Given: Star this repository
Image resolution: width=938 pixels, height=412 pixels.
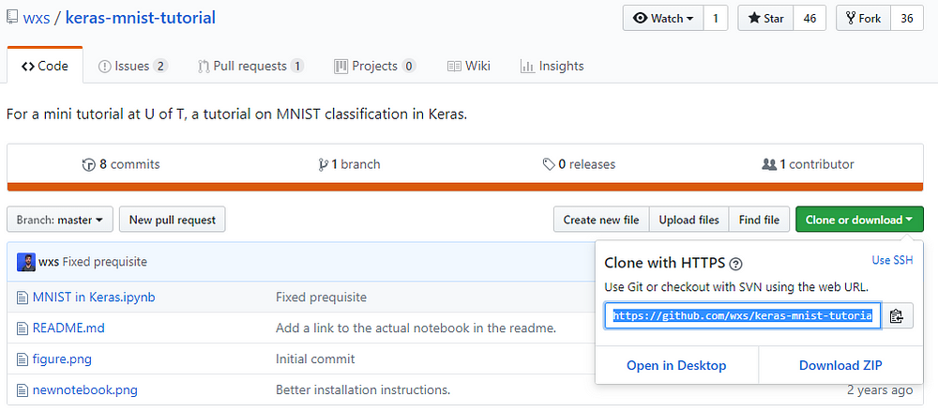Looking at the screenshot, I should pos(766,18).
